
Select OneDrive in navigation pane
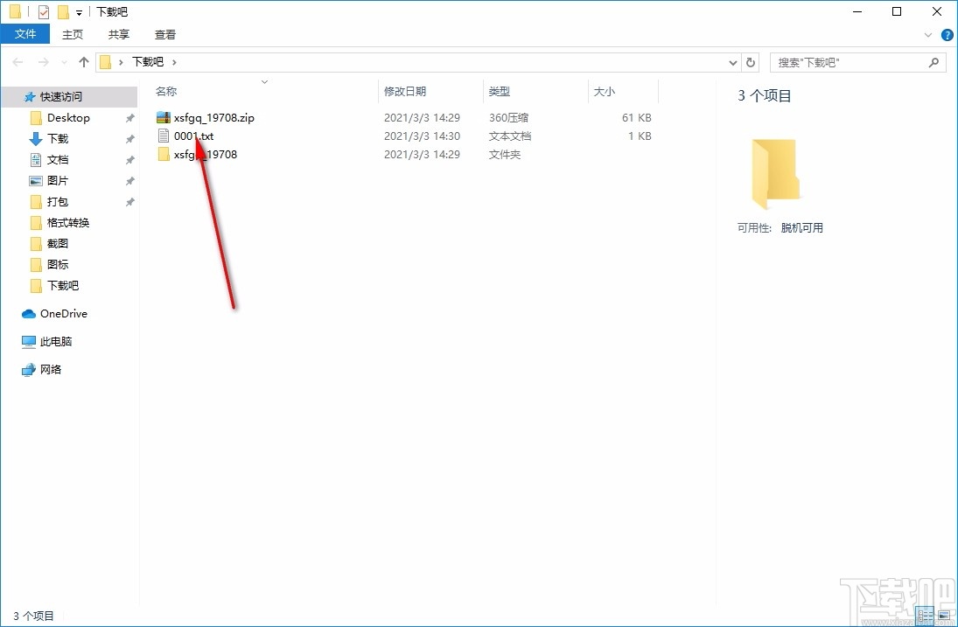point(64,314)
